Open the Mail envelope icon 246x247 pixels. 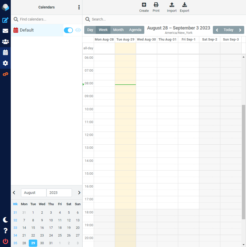coord(5,31)
